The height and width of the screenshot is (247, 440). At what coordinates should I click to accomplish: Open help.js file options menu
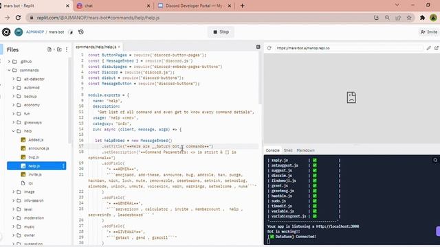click(x=63, y=166)
